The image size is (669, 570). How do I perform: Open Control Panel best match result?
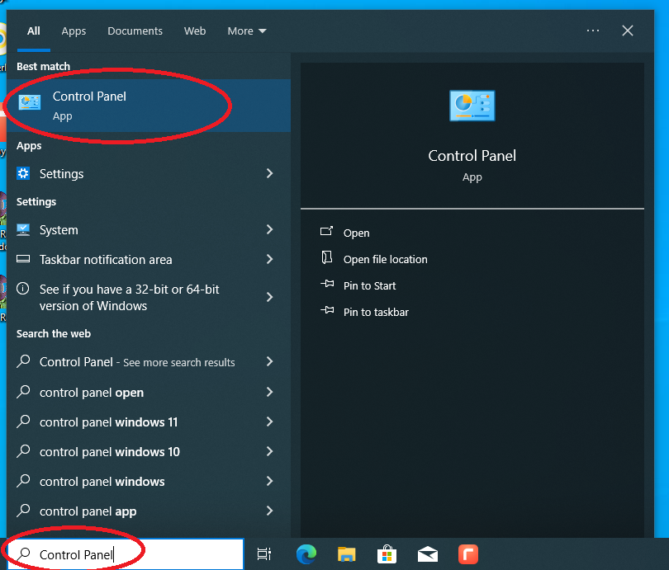(149, 106)
